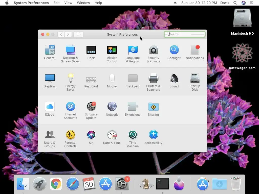Open the Trash in the Dock
The height and width of the screenshot is (194, 259).
tap(236, 183)
